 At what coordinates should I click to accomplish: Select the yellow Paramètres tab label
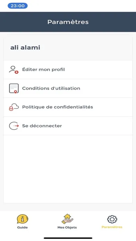coord(112,227)
